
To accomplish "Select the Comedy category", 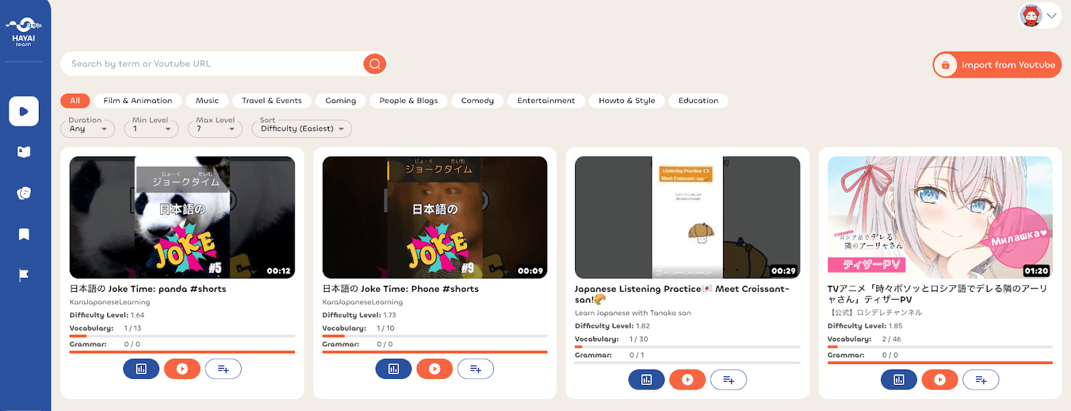I will tap(477, 100).
